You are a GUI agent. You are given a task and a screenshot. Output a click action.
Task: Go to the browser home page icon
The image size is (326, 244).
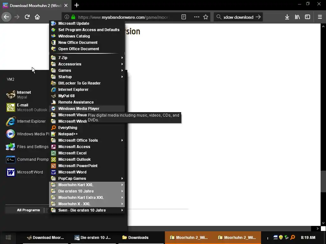pos(37,17)
